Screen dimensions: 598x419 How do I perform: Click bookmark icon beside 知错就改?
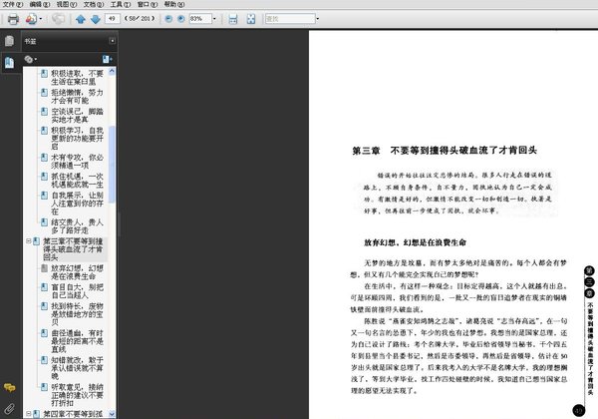click(44, 360)
